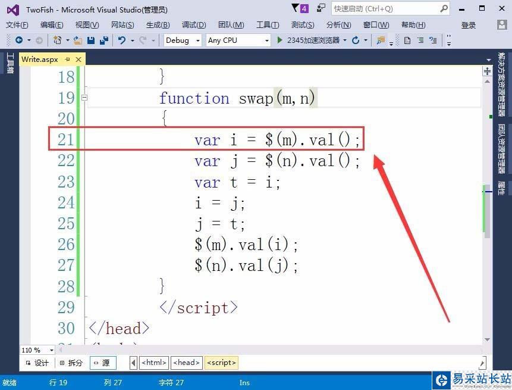Select the <head> breadcrumb tag
The image size is (512, 390).
187,363
